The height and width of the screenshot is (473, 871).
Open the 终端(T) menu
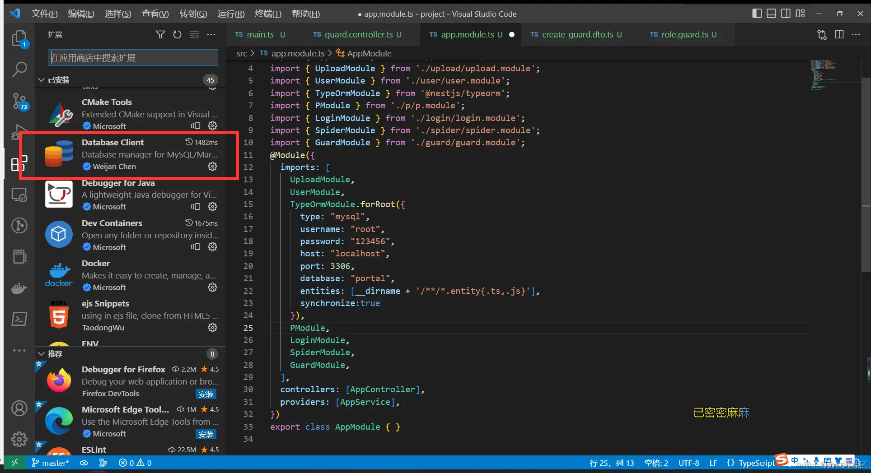click(268, 14)
